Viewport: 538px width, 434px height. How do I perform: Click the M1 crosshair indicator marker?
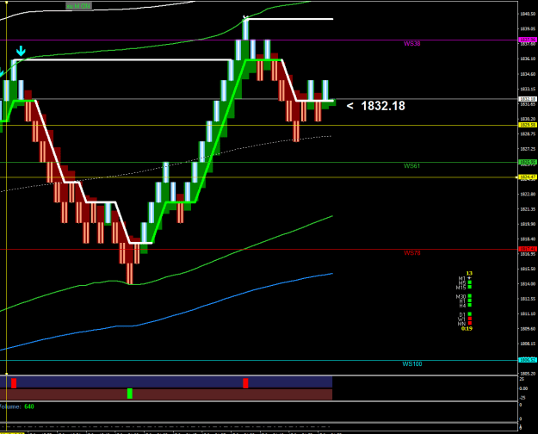tap(469, 278)
